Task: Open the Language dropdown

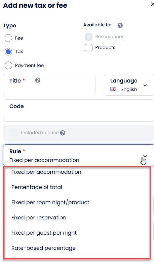Action: click(129, 85)
